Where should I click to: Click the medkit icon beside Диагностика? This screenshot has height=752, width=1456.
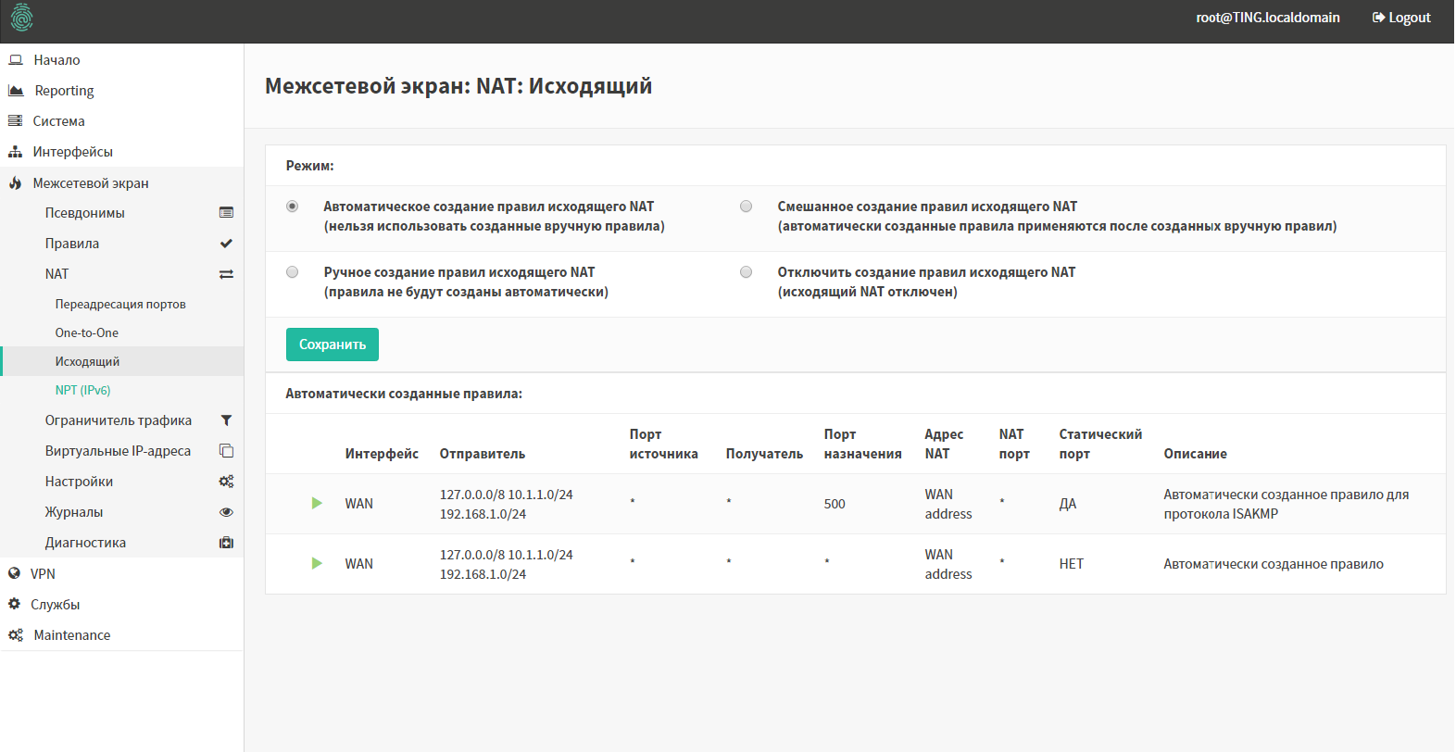pyautogui.click(x=226, y=543)
